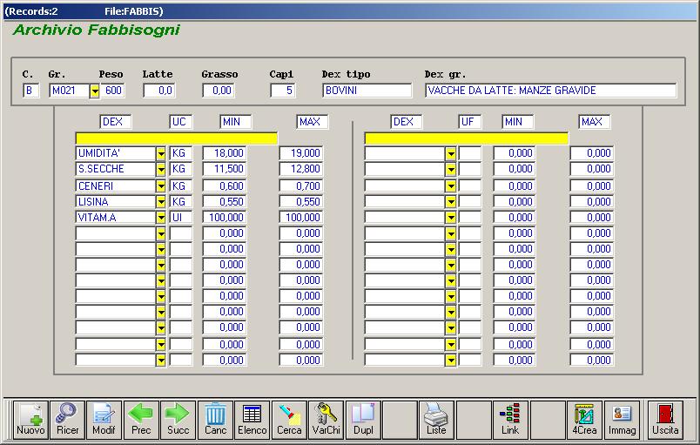Open last dropdown in right UF table
This screenshot has width=700, height=445.
coord(450,361)
